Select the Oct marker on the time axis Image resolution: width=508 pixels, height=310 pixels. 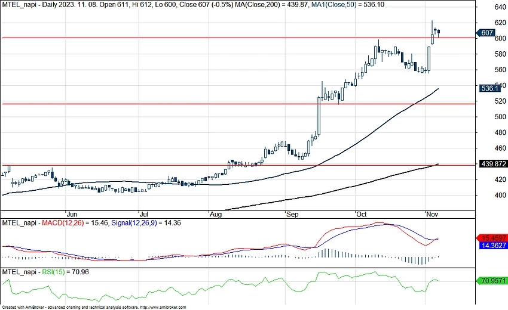pyautogui.click(x=360, y=213)
